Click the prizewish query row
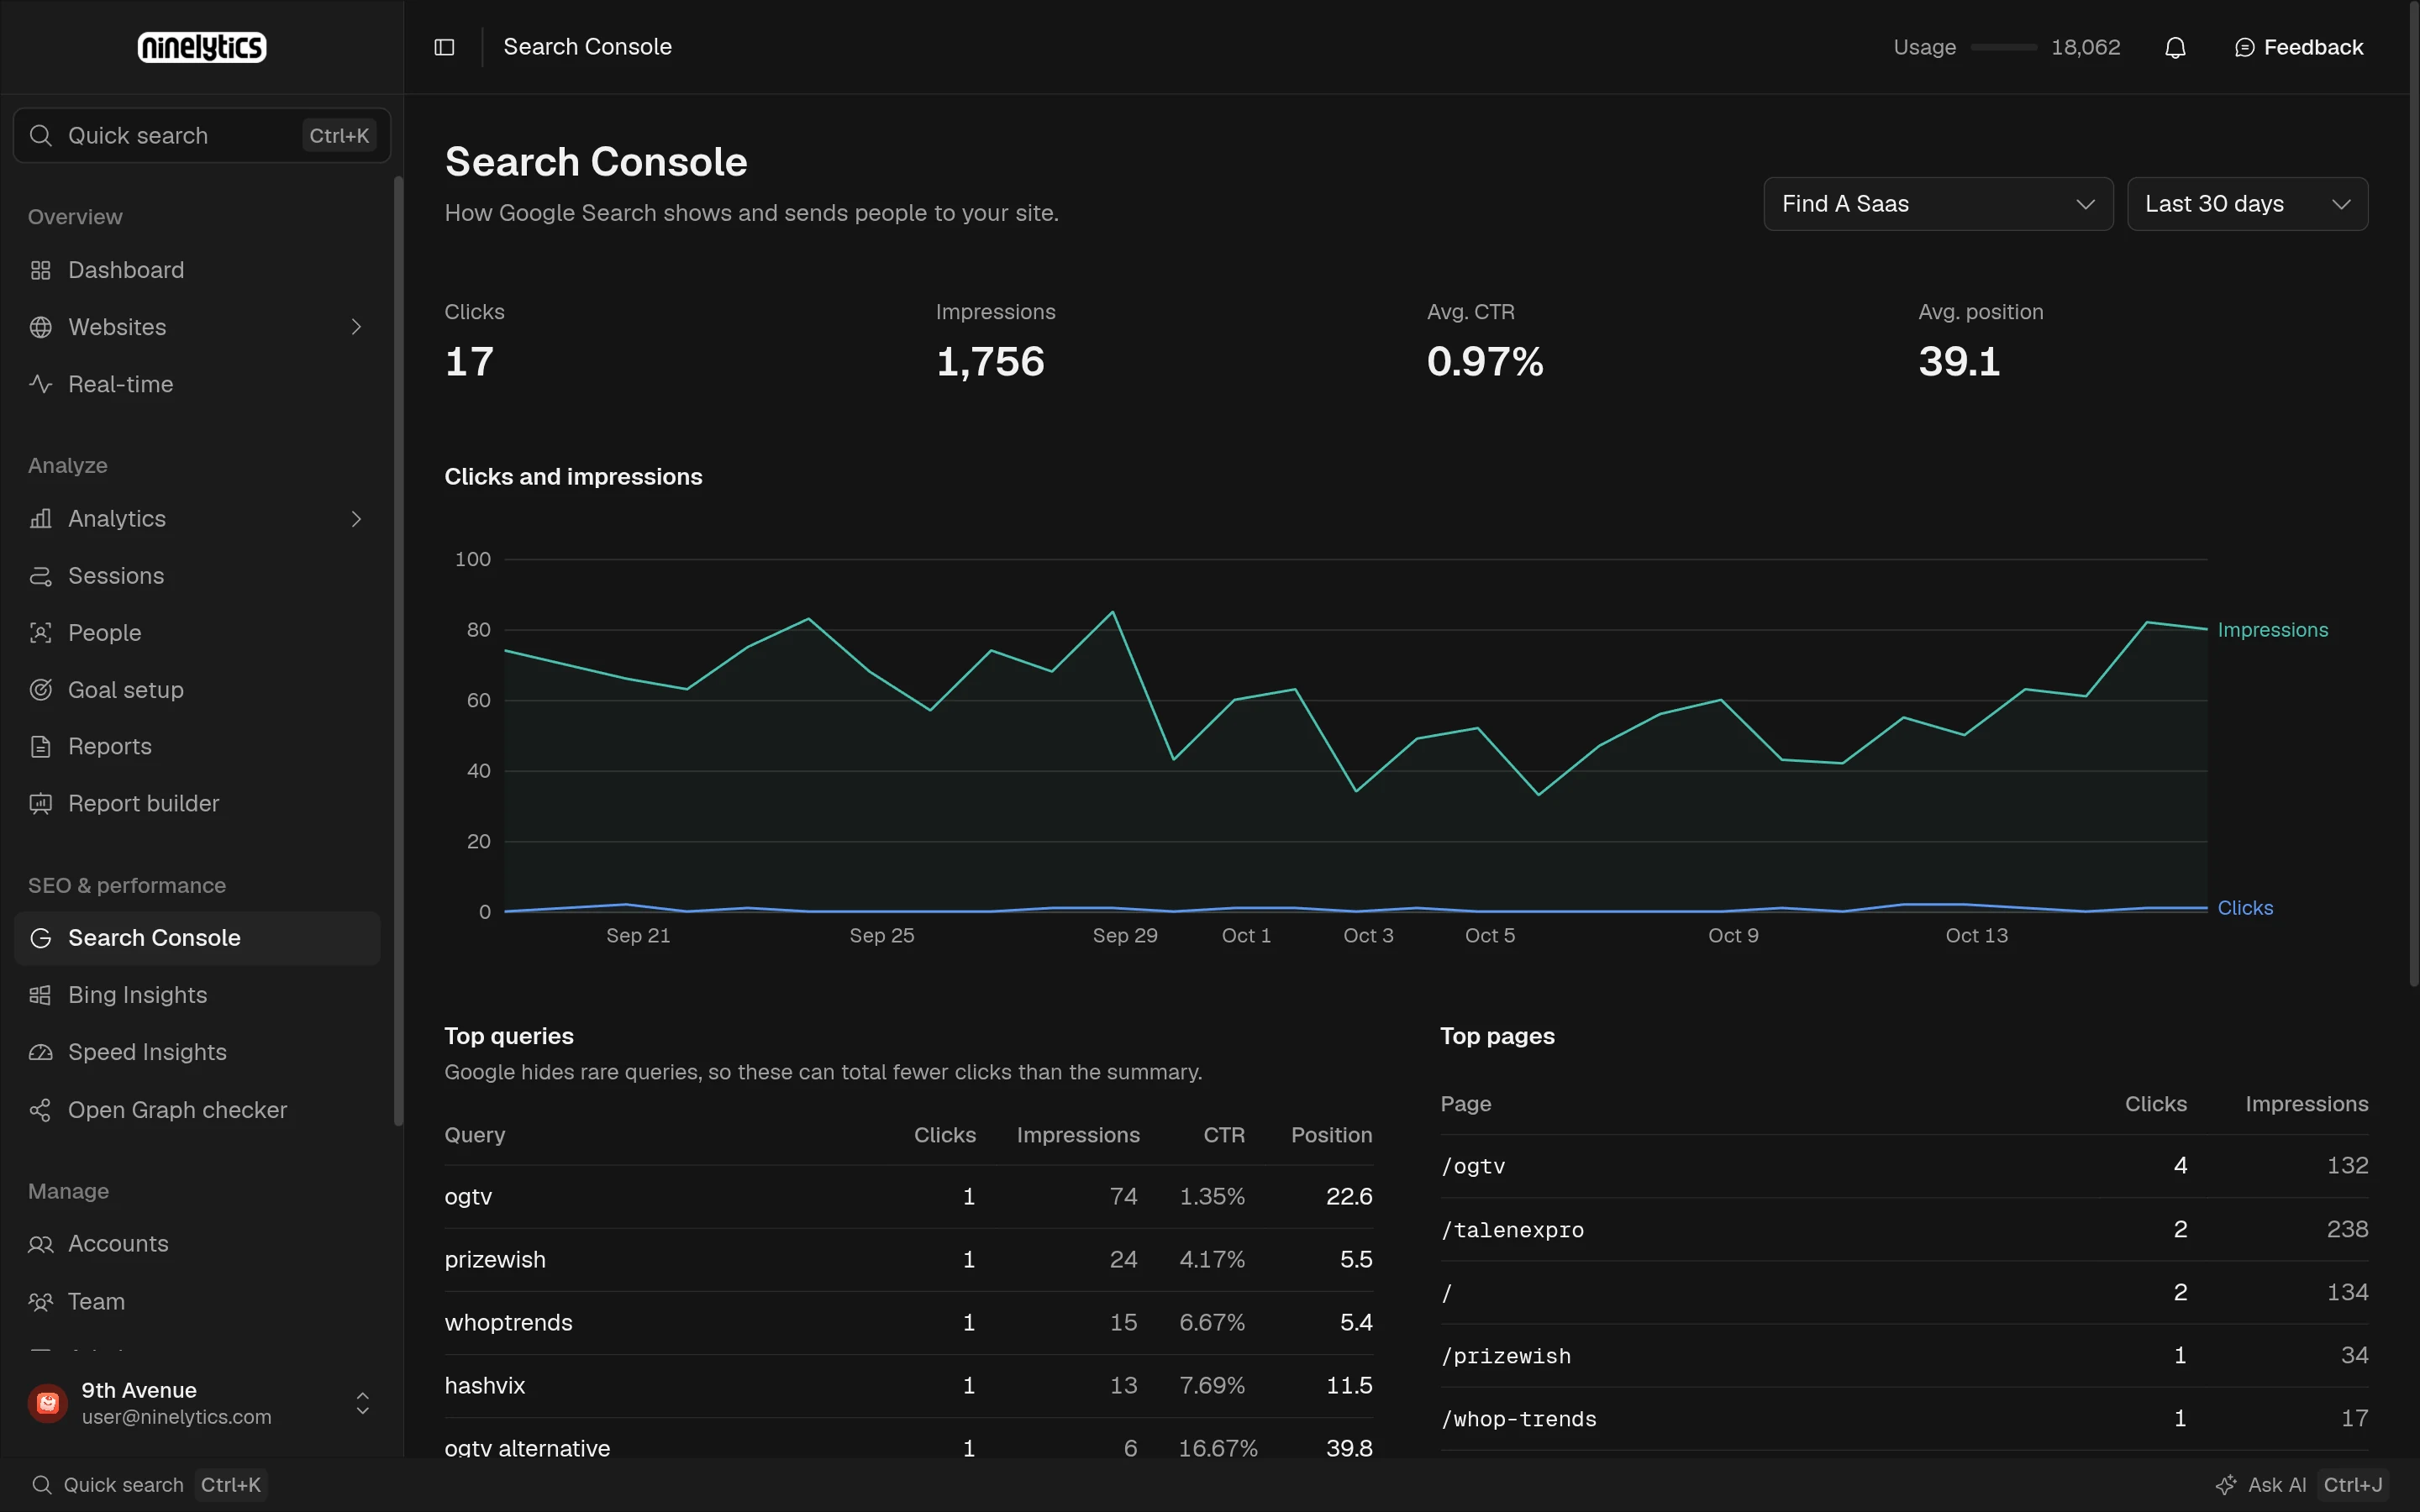 [908, 1260]
